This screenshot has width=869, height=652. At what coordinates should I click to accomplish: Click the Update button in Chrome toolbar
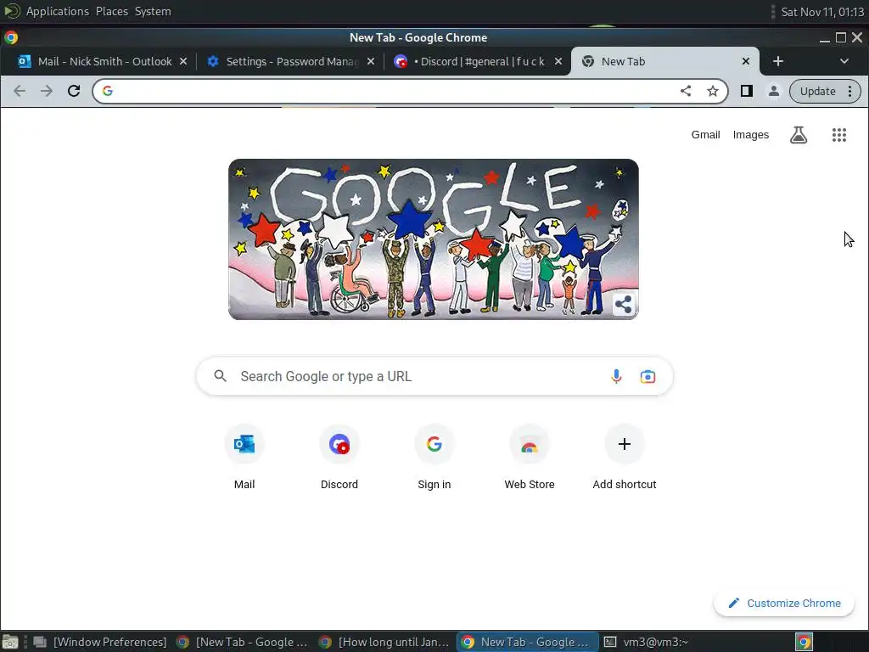click(x=817, y=91)
